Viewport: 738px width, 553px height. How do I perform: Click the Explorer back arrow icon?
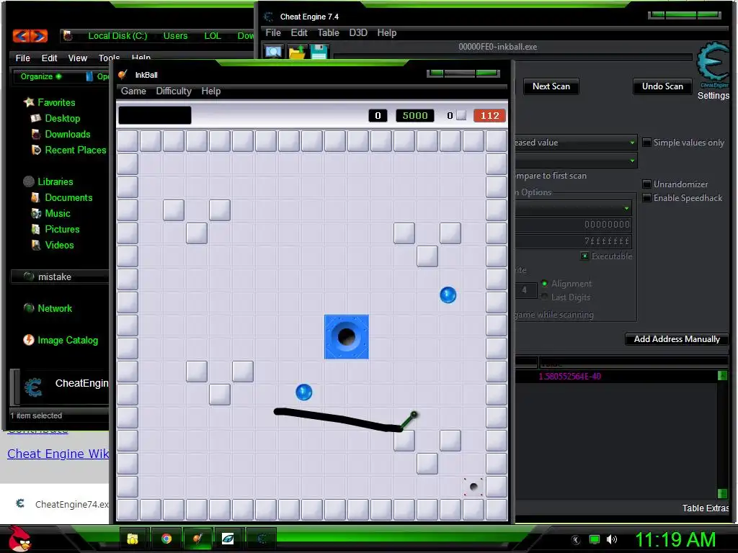pos(21,36)
